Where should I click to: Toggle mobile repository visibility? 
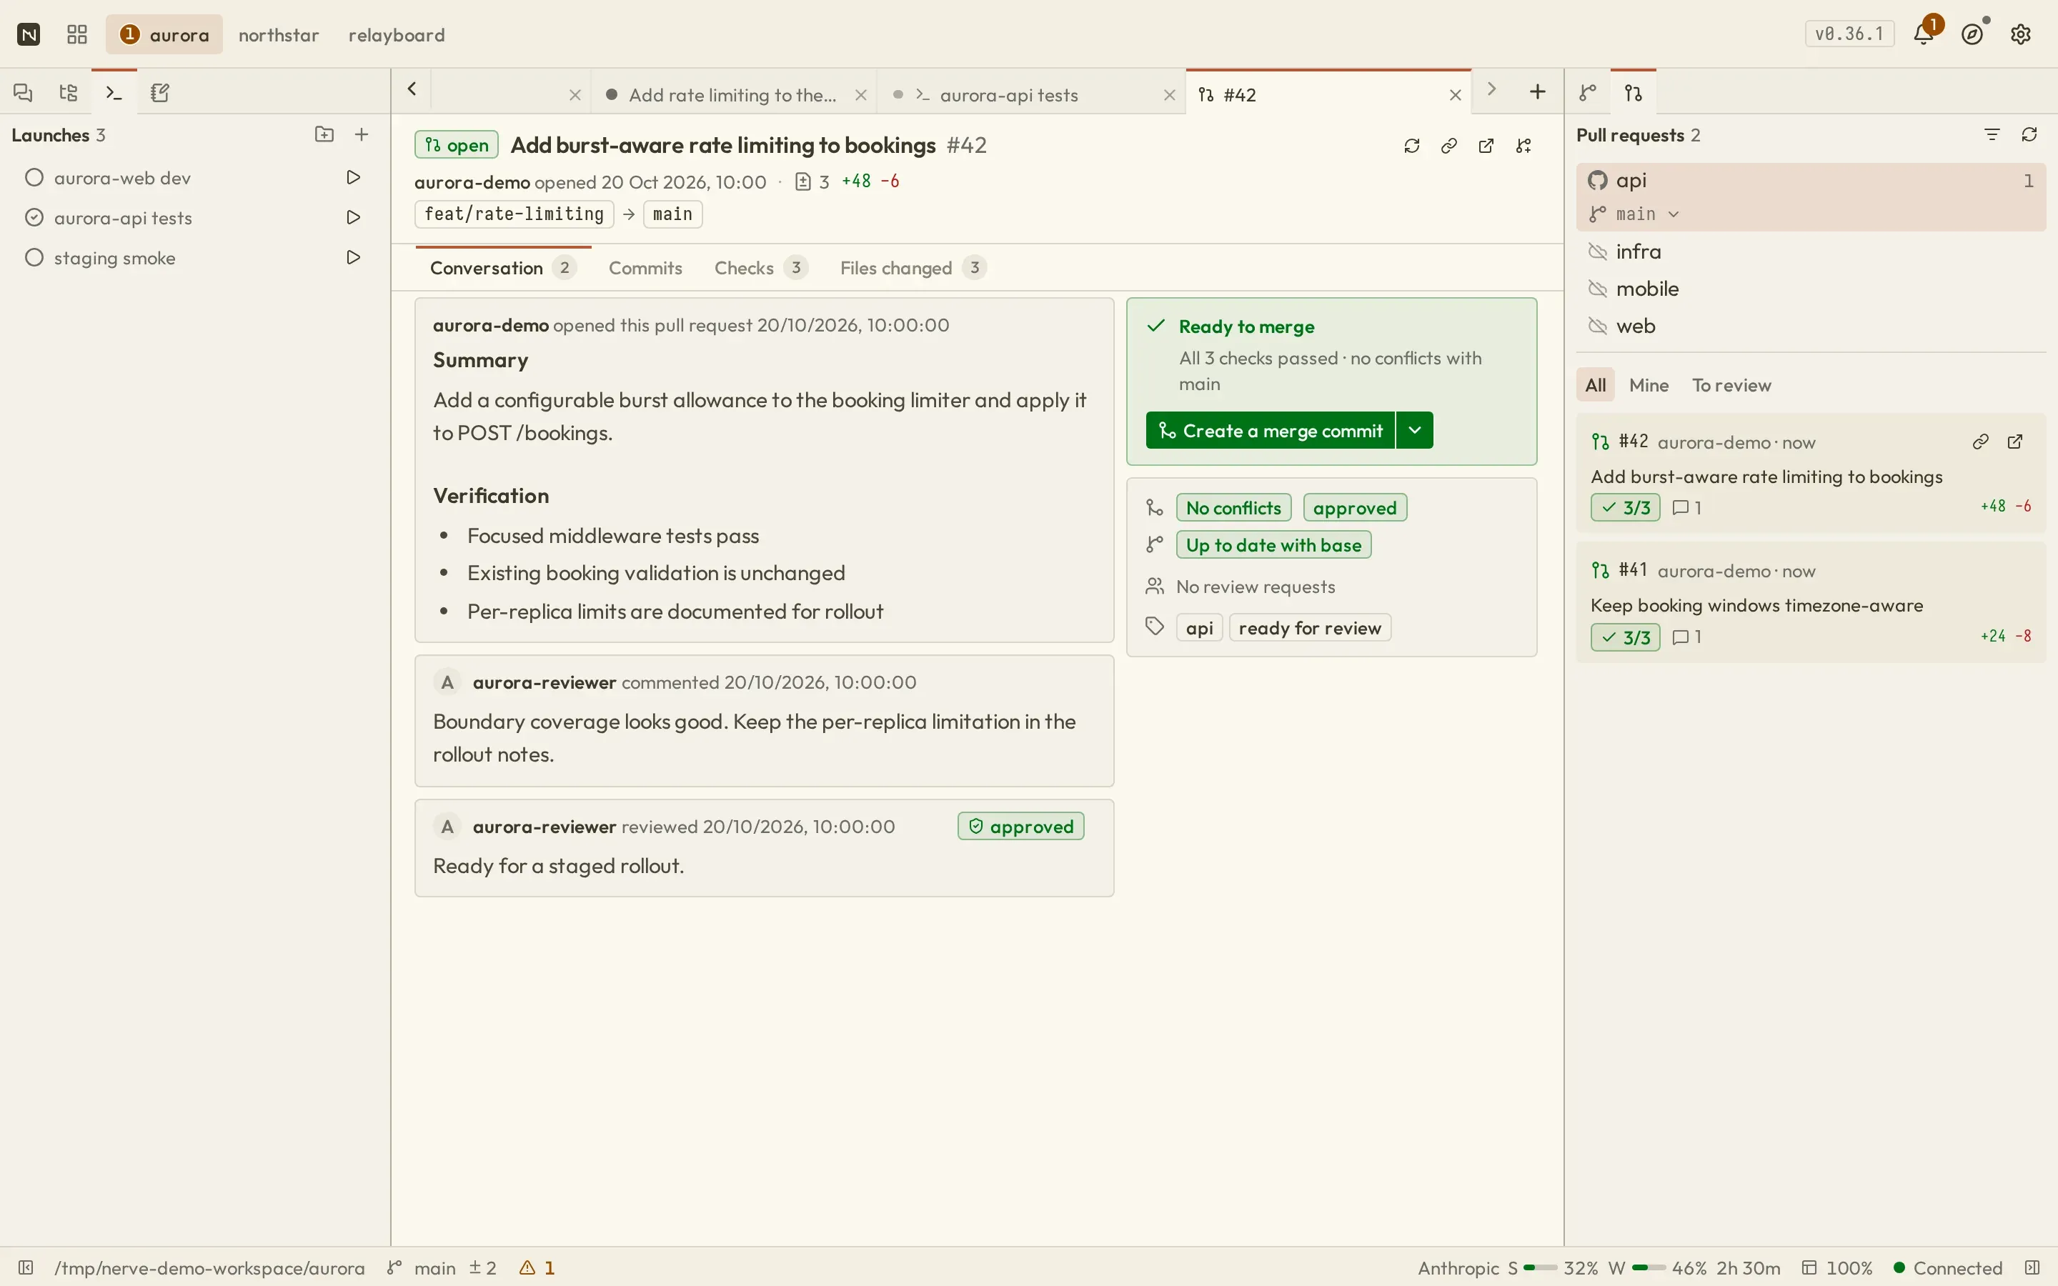(1598, 289)
